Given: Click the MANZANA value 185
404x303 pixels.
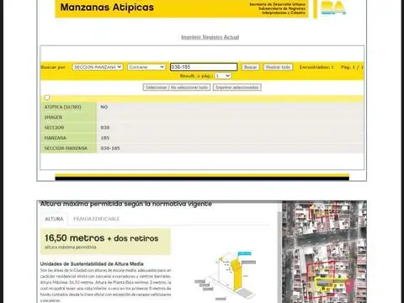Looking at the screenshot, I should pos(105,138).
